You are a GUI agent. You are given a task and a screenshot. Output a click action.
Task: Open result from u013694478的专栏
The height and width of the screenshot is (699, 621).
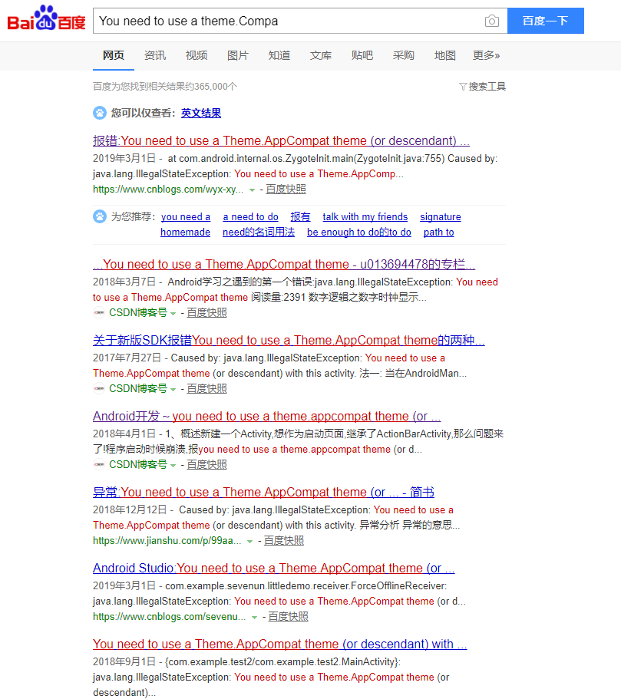(284, 265)
